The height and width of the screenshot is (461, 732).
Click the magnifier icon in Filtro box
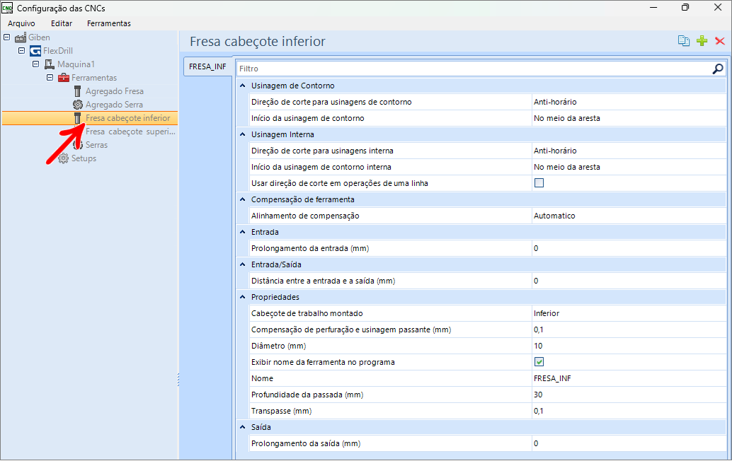click(x=718, y=69)
